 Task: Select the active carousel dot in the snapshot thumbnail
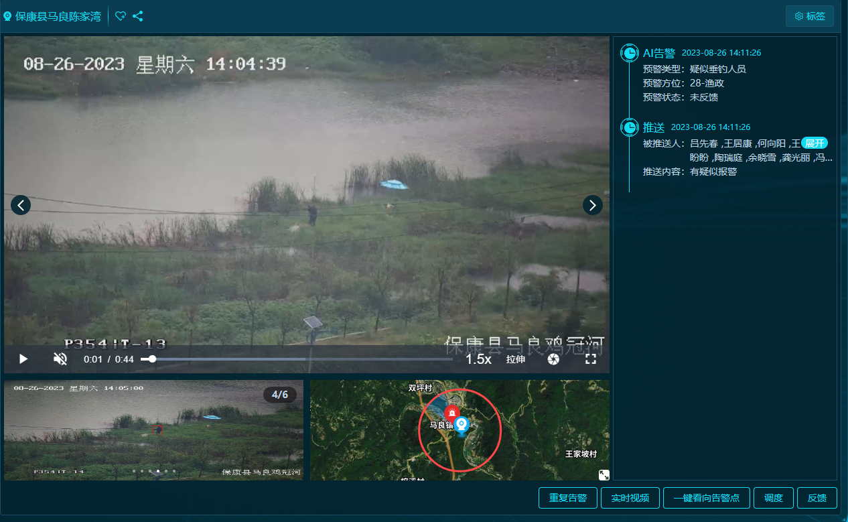coord(158,471)
